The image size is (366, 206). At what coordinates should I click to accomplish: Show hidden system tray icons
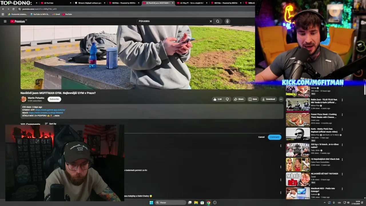pyautogui.click(x=324, y=203)
